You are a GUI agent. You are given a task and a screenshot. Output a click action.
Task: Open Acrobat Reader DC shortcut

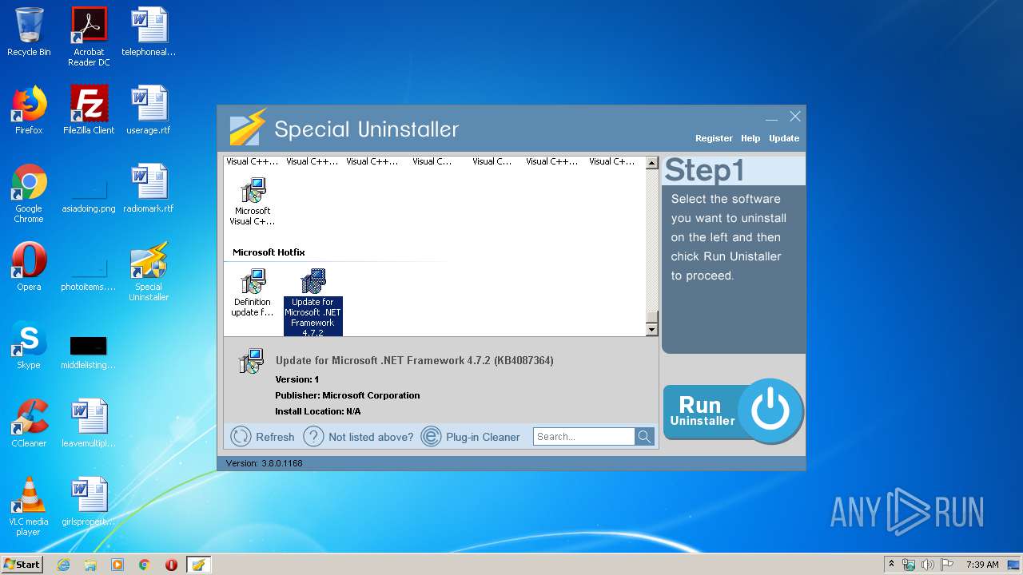[89, 37]
